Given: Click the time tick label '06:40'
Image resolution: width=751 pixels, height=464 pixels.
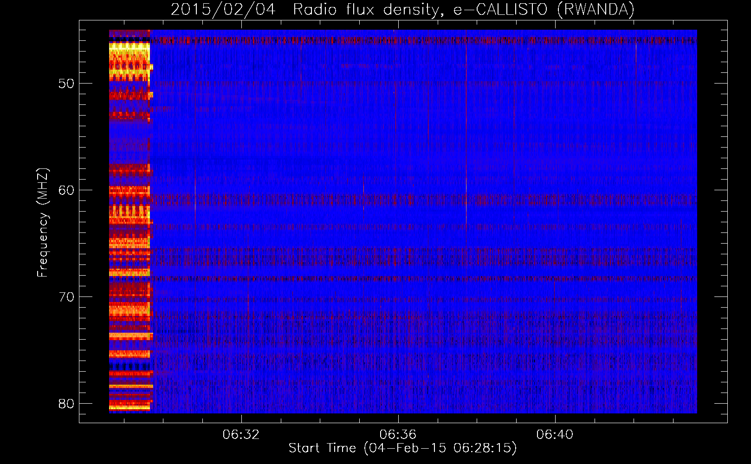Looking at the screenshot, I should (555, 435).
